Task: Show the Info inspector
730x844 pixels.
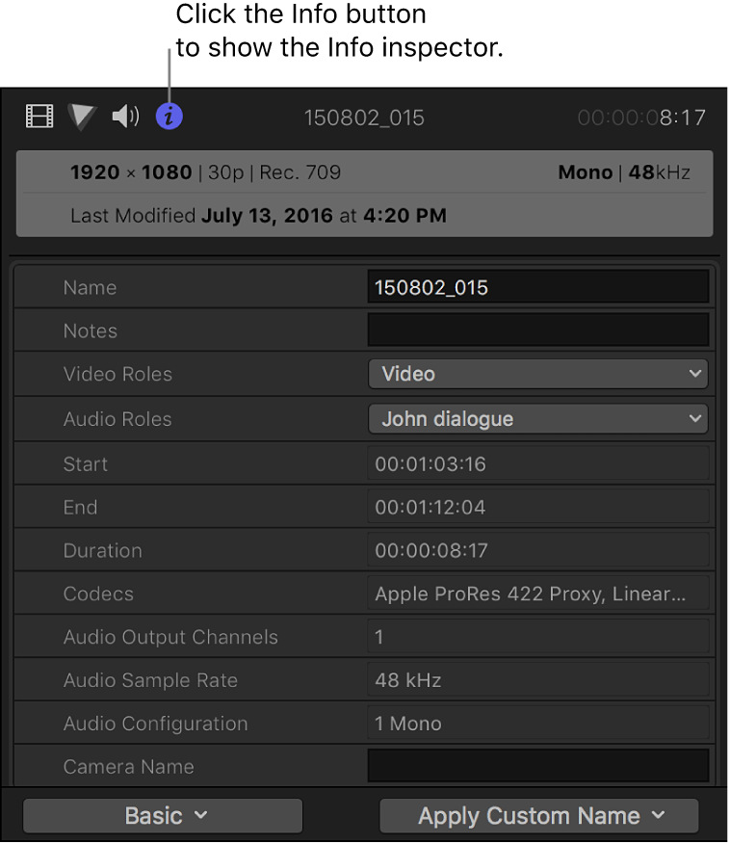Action: click(169, 116)
